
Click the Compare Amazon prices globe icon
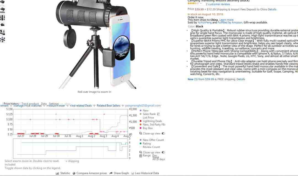pyautogui.click(x=74, y=173)
